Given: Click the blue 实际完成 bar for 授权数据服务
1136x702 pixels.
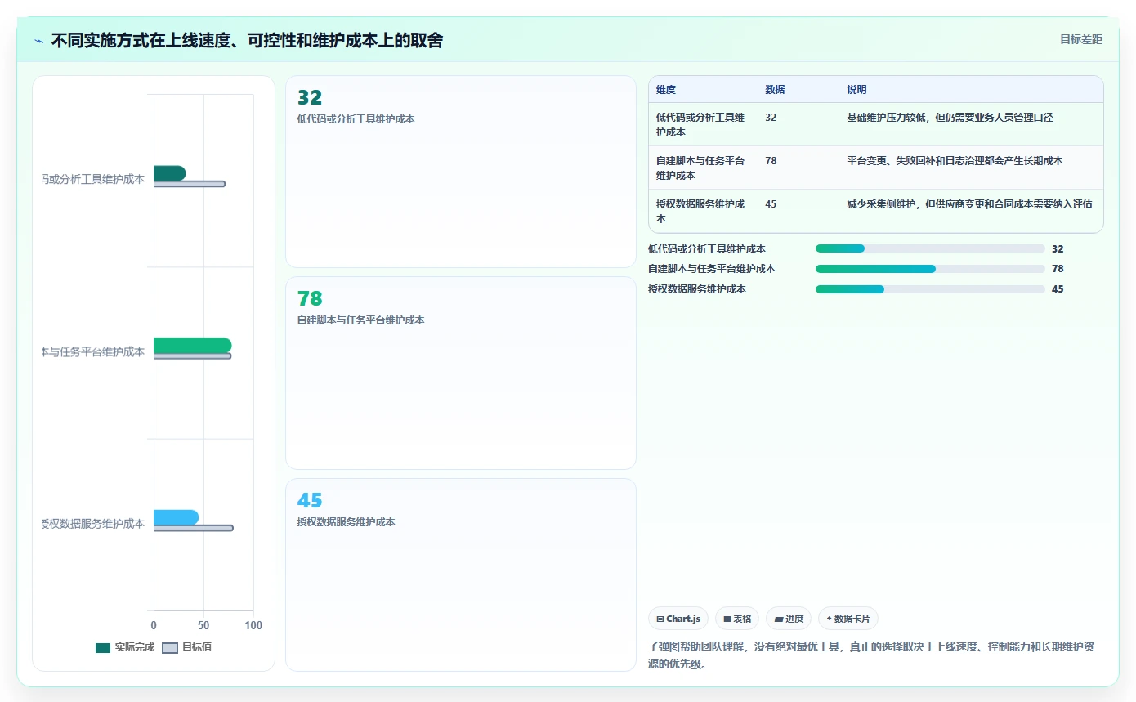Looking at the screenshot, I should tap(176, 517).
